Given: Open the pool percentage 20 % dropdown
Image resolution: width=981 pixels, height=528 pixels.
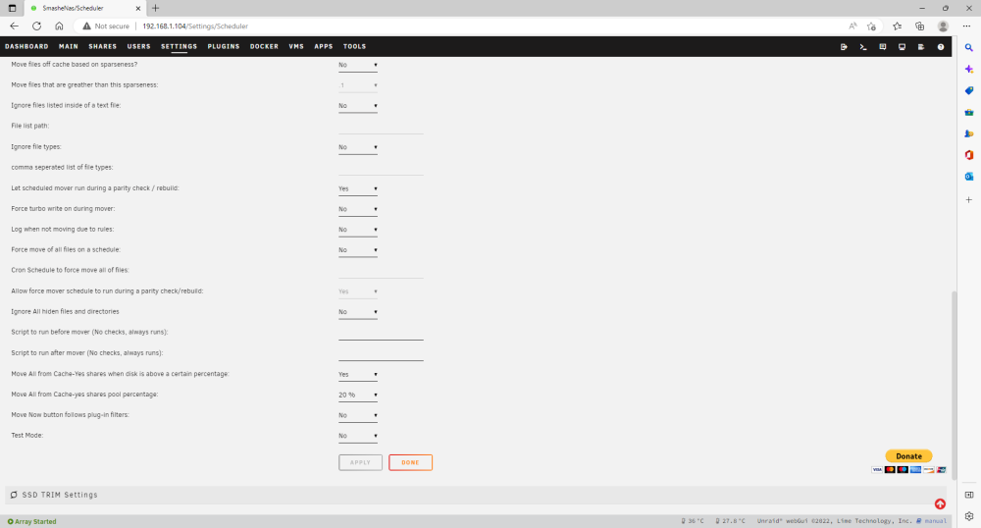Looking at the screenshot, I should click(358, 396).
